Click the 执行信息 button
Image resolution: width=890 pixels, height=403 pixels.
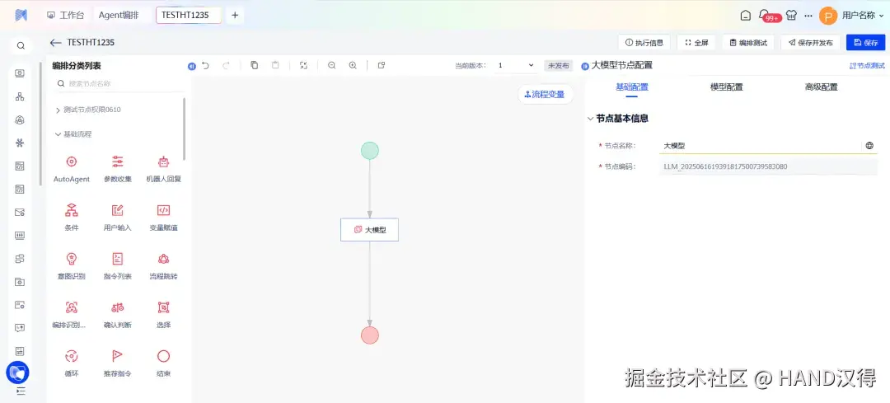click(644, 43)
